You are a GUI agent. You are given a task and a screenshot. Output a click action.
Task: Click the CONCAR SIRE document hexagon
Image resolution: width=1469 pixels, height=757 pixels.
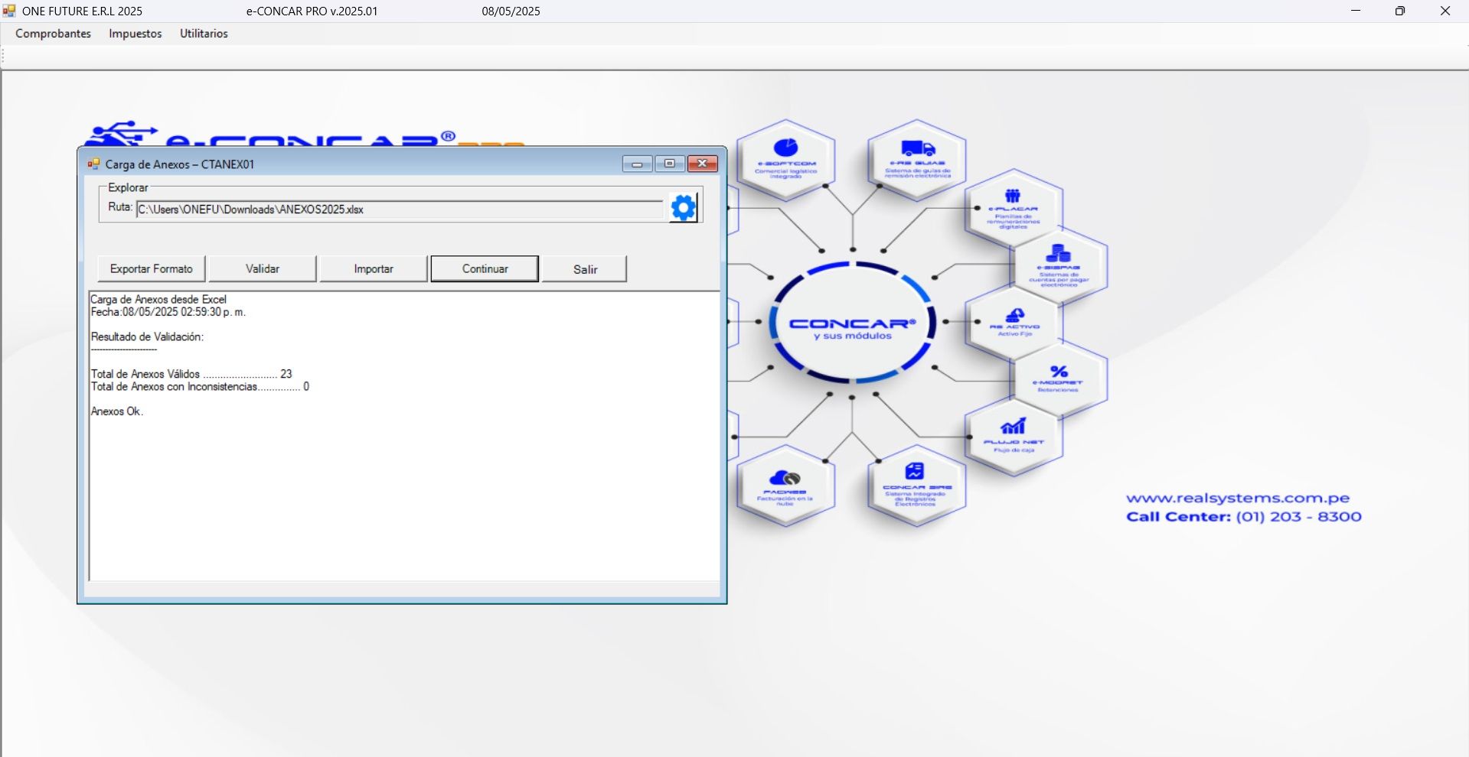click(916, 484)
